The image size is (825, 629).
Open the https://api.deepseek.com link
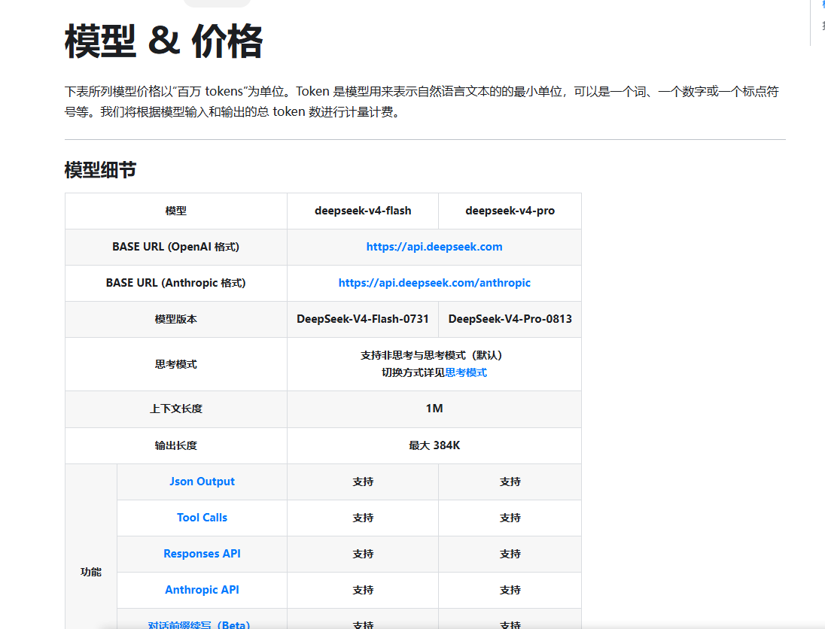[x=434, y=247]
